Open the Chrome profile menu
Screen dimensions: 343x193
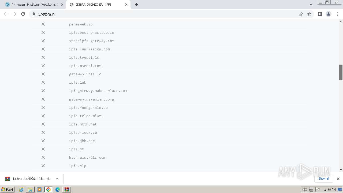pyautogui.click(x=328, y=14)
